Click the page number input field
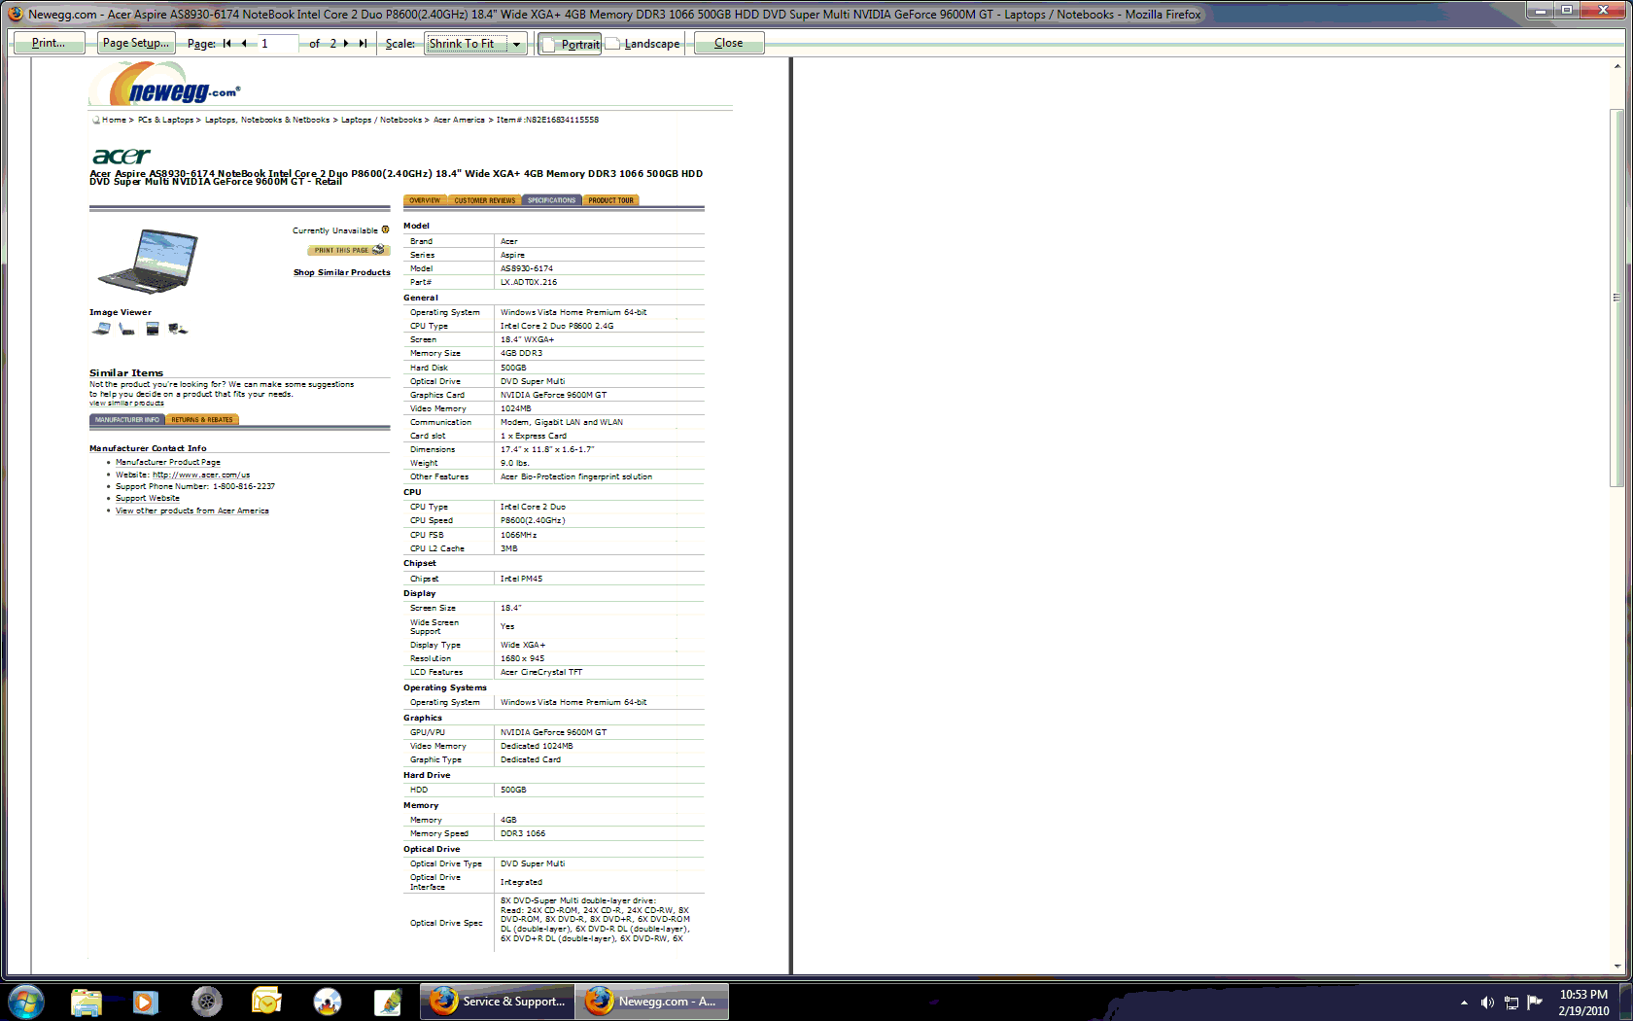The height and width of the screenshot is (1021, 1633). click(277, 44)
